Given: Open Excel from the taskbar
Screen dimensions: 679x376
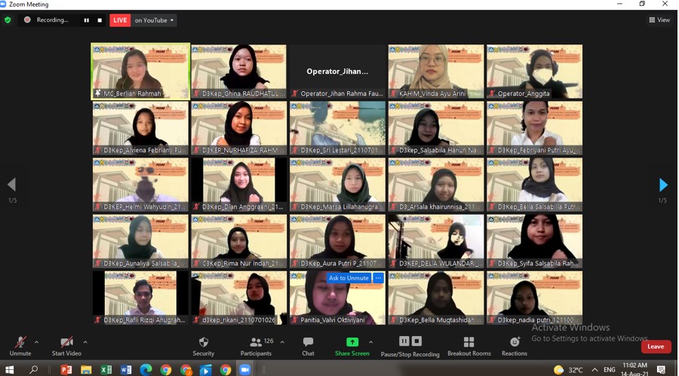Looking at the screenshot, I should (106, 369).
